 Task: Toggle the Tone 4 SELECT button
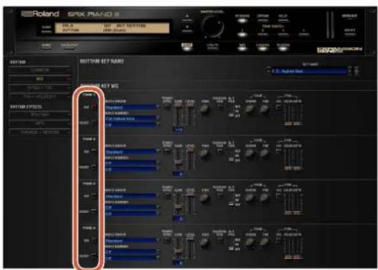94,255
